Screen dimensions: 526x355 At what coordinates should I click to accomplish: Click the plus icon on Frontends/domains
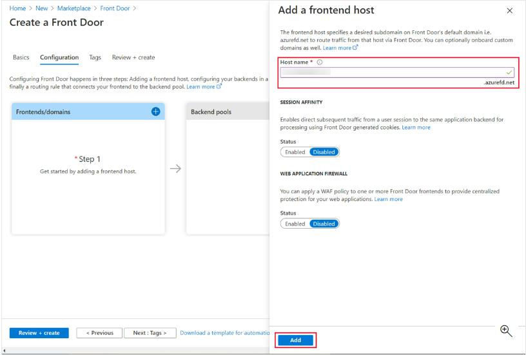click(155, 111)
